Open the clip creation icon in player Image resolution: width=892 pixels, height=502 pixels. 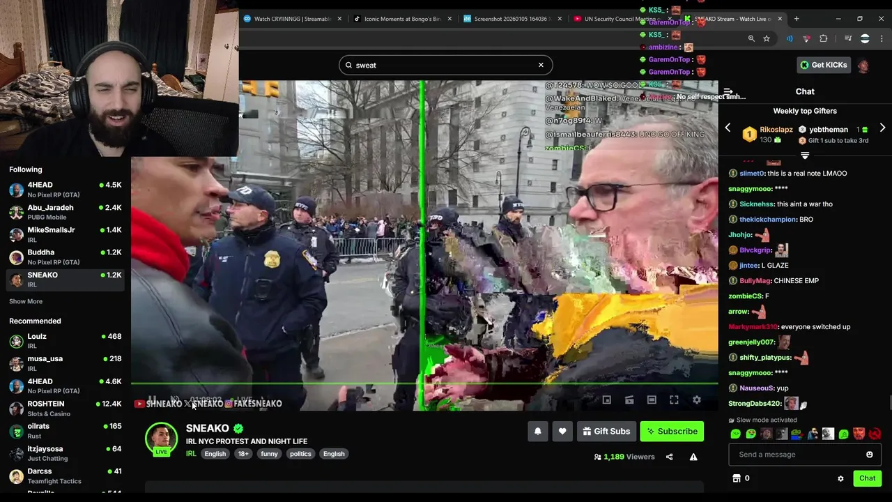tap(629, 400)
